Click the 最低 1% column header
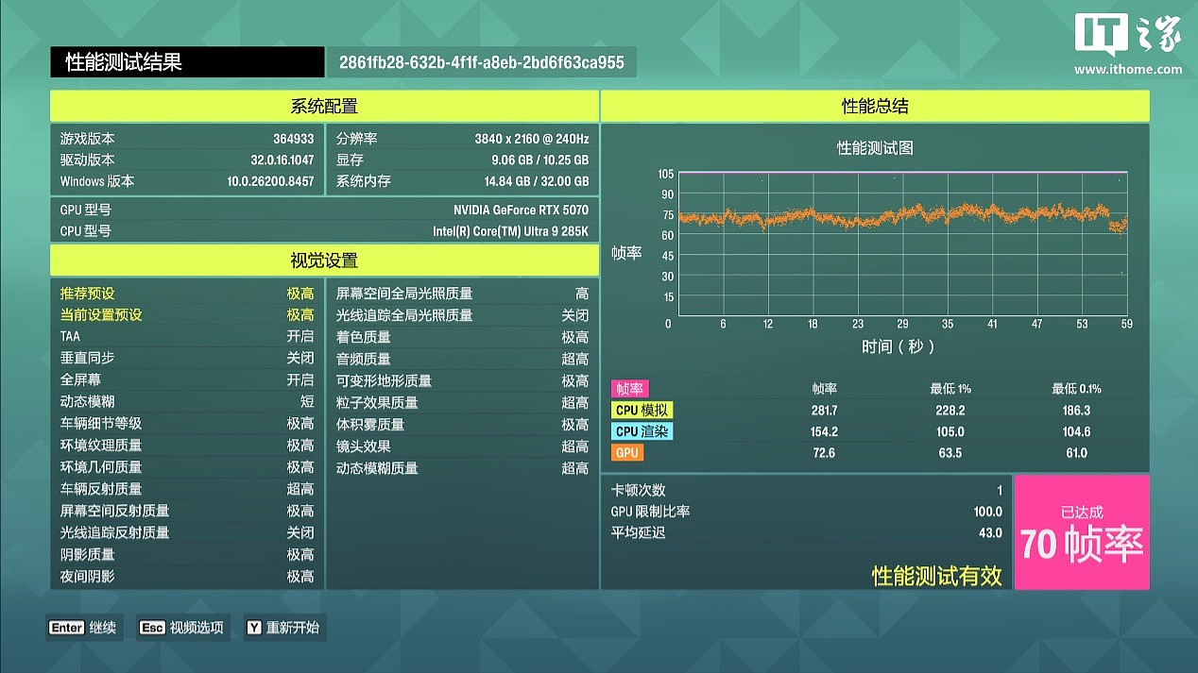Viewport: 1198px width, 673px height. (x=950, y=389)
